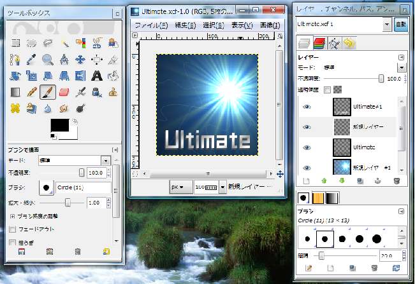
Task: Select the Flip tool
Action: 80,76
